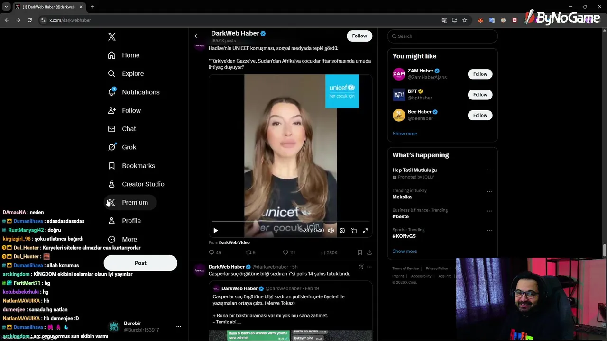Screen dimensions: 607x341
Task: Focus the Search field
Action: coord(442,36)
